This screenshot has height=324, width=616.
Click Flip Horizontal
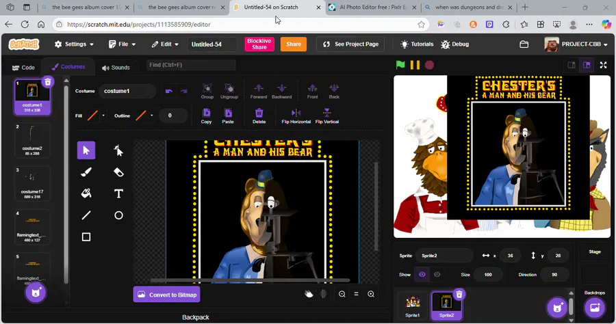point(296,116)
